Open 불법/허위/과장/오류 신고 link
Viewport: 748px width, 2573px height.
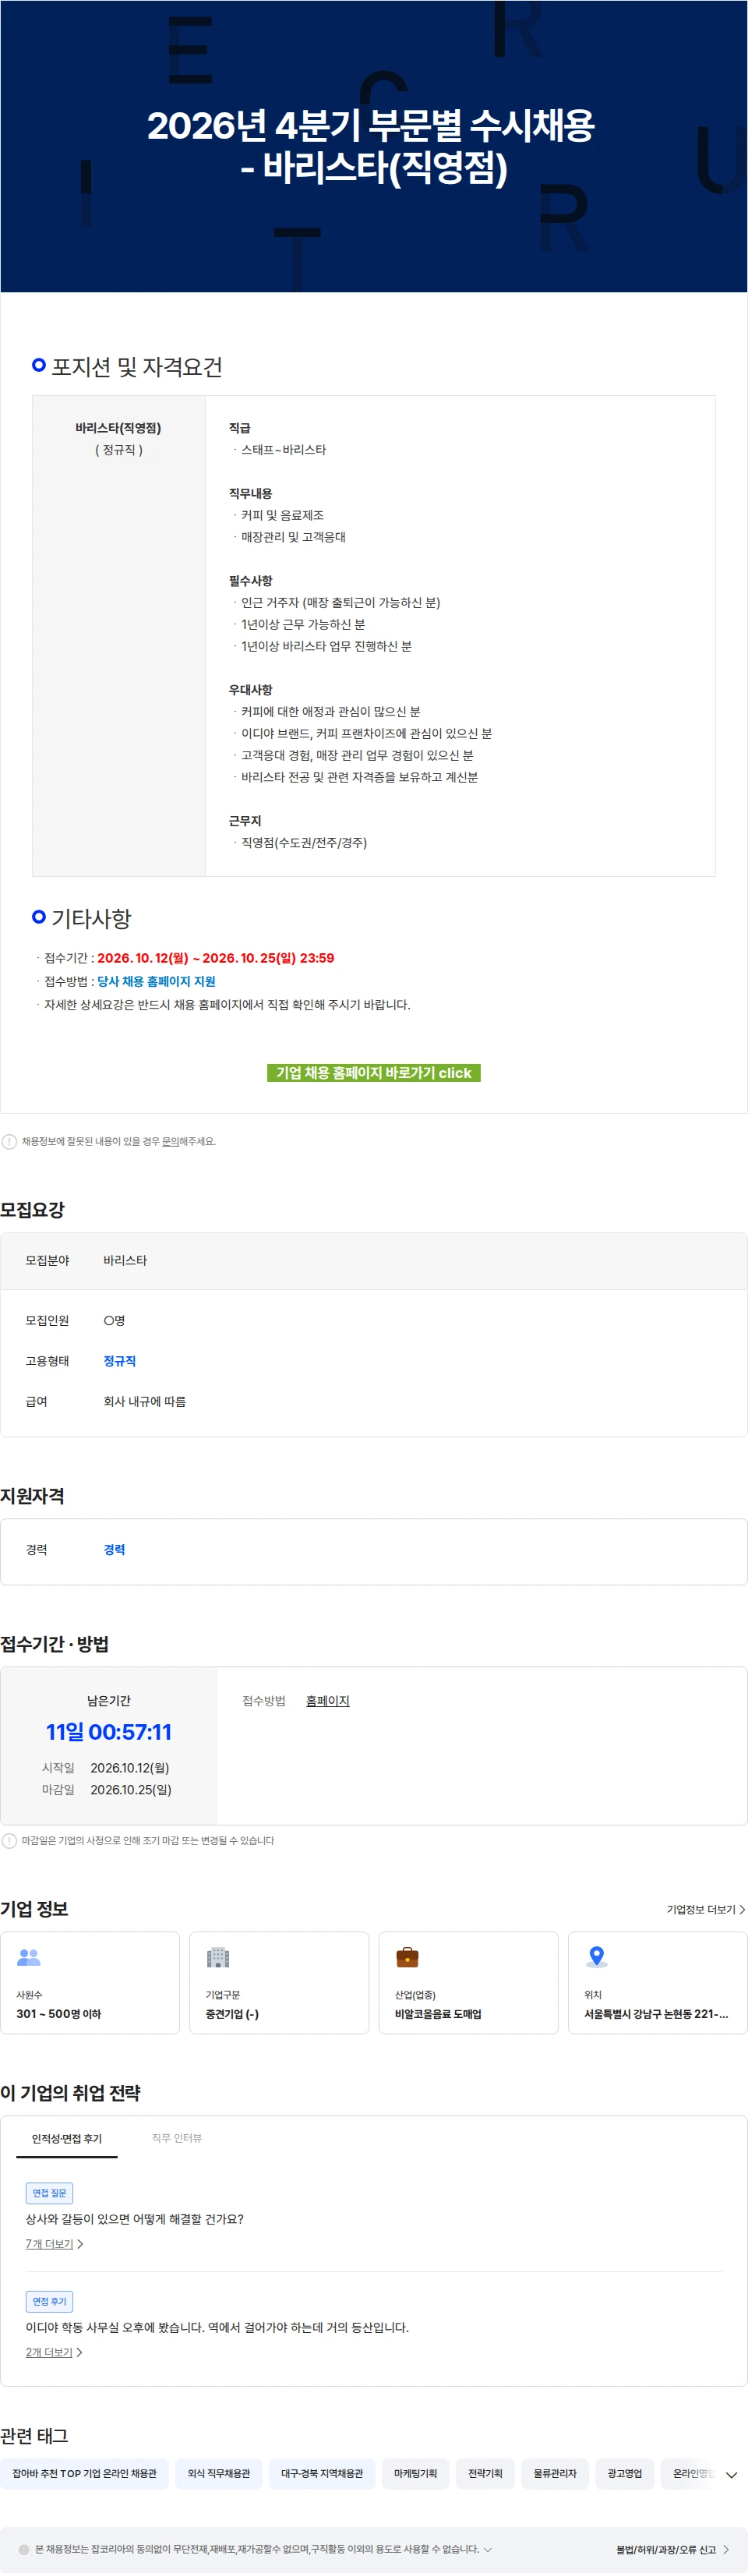[x=666, y=2549]
